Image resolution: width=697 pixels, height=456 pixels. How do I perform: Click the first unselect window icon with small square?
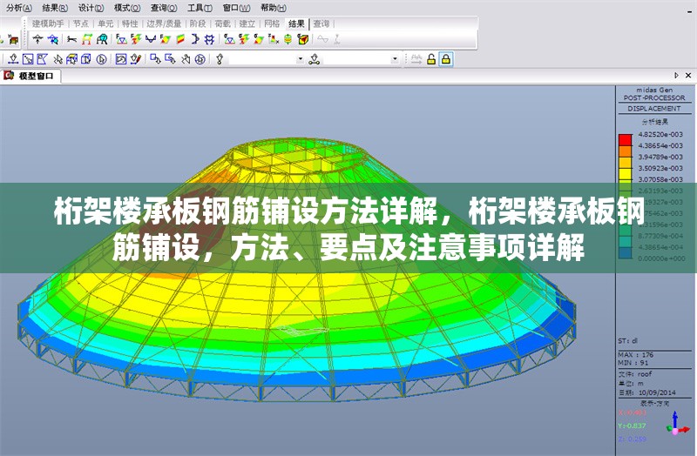point(155,59)
